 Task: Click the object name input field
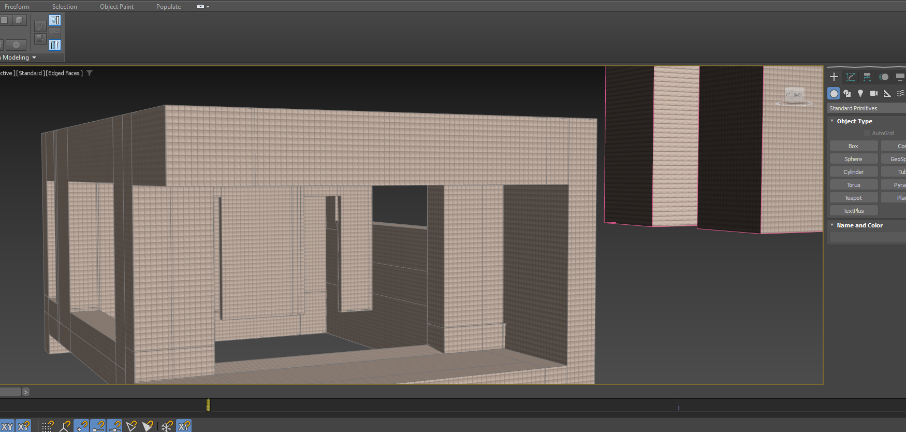(x=868, y=237)
